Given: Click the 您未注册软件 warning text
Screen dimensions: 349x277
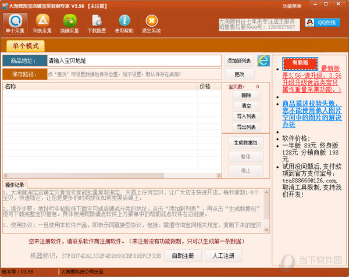Looking at the screenshot, I should pyautogui.click(x=136, y=241).
